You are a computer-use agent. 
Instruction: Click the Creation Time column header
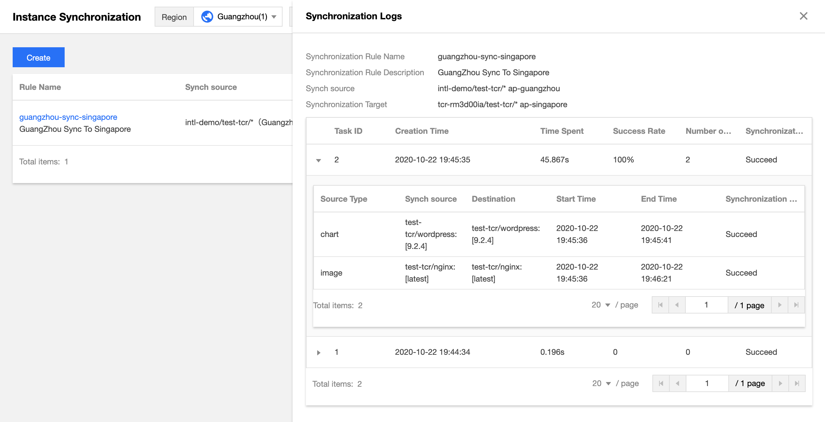coord(422,131)
